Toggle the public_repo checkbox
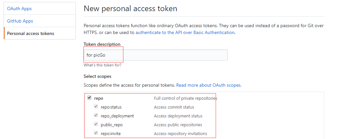 coord(96,124)
